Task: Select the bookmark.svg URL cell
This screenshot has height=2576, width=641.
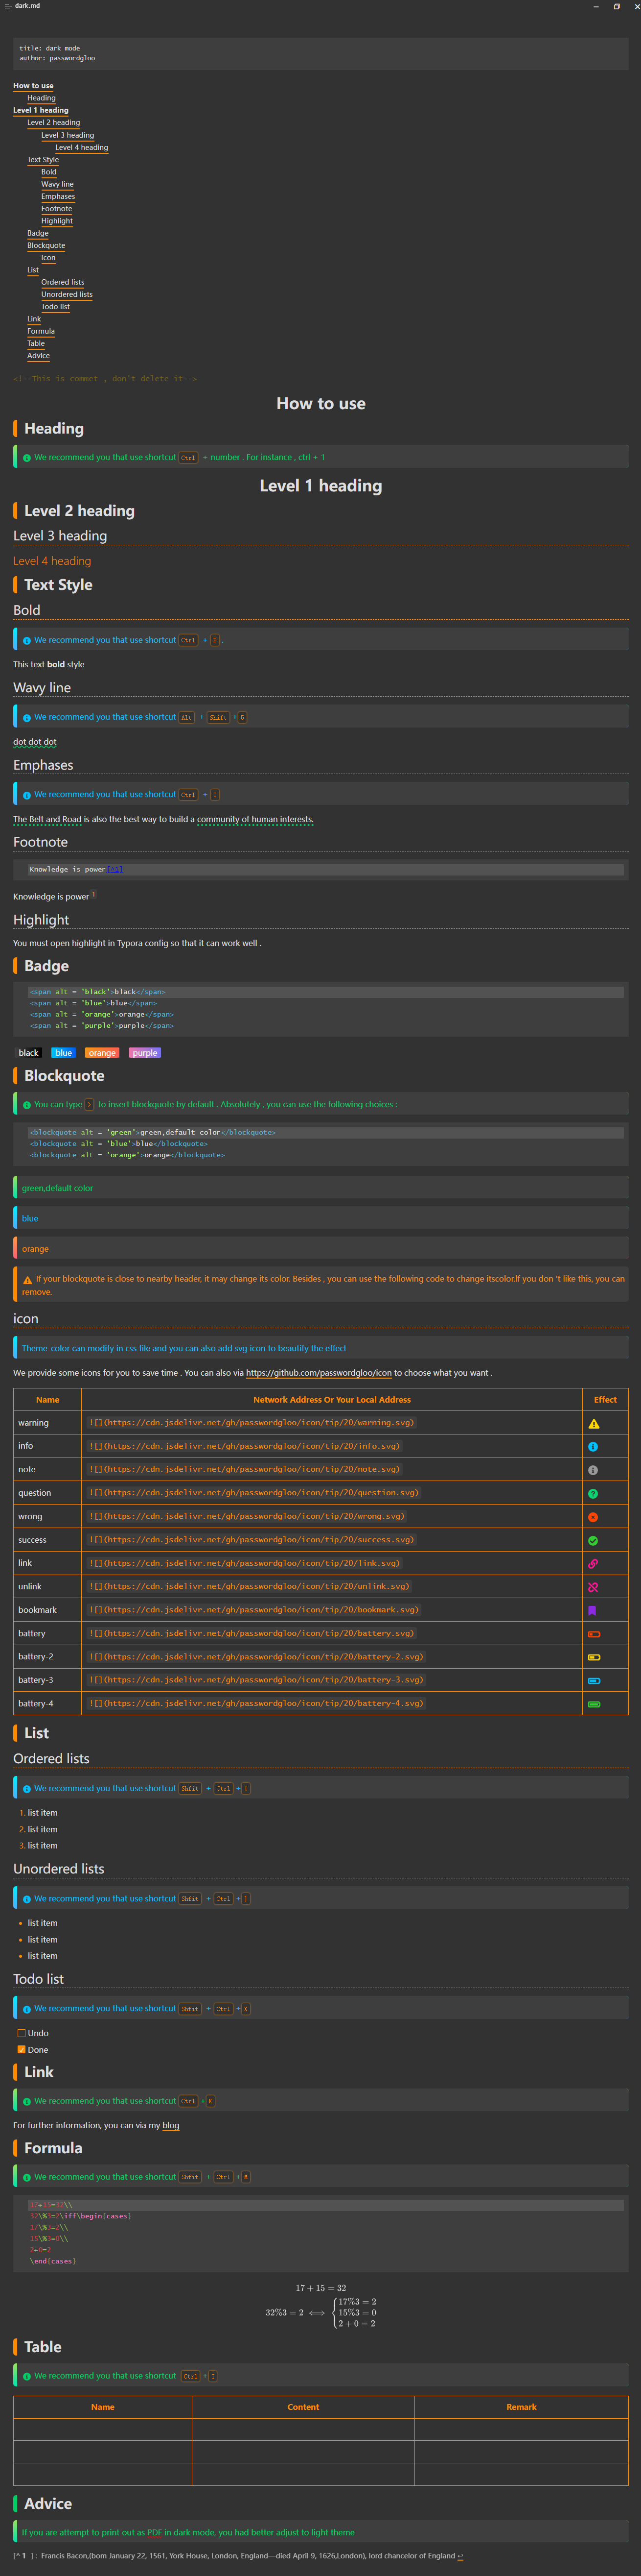Action: [331, 1610]
